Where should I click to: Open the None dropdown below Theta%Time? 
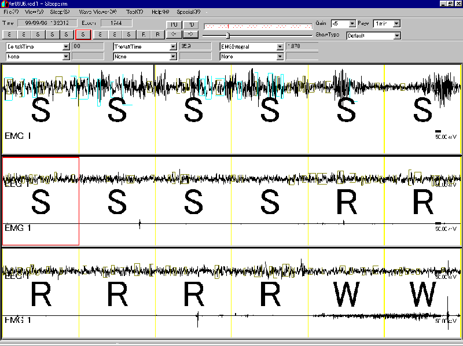[x=173, y=56]
